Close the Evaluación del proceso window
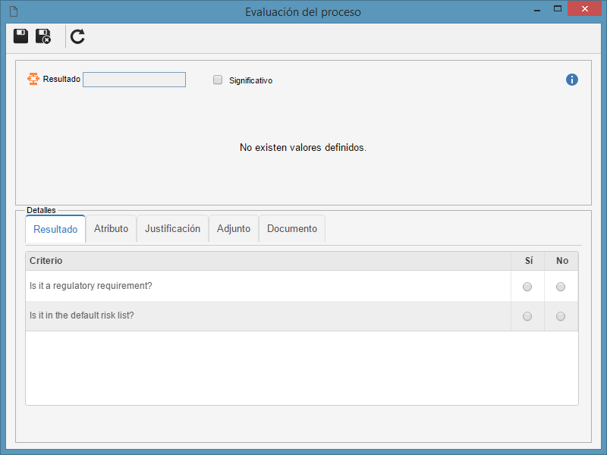The width and height of the screenshot is (607, 455). [584, 8]
